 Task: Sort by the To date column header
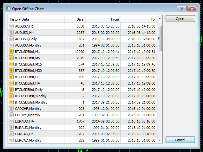point(139,19)
